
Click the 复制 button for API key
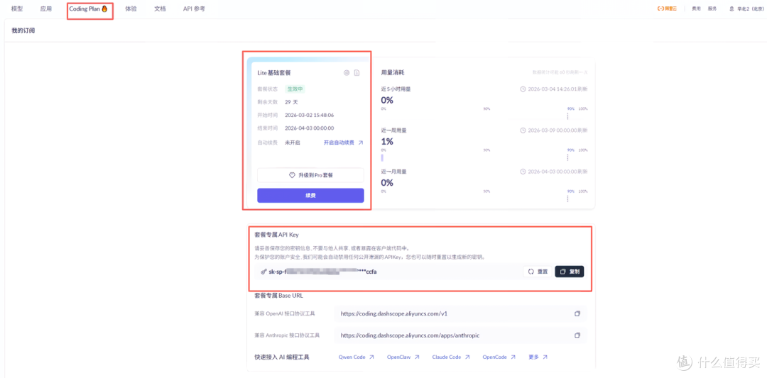tap(570, 272)
